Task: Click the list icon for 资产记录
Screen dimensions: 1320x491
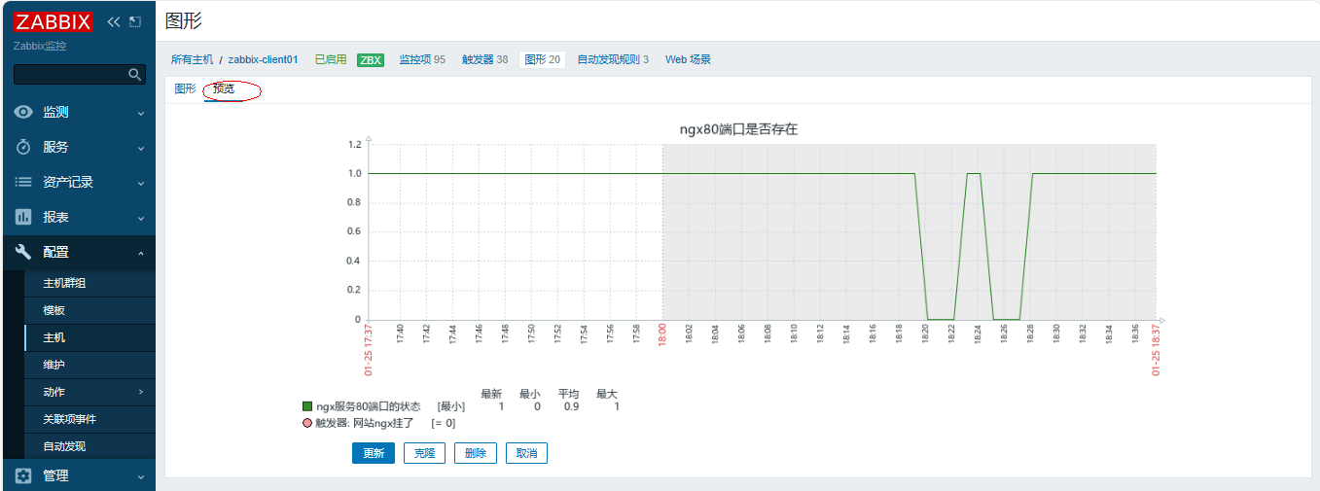Action: [23, 182]
